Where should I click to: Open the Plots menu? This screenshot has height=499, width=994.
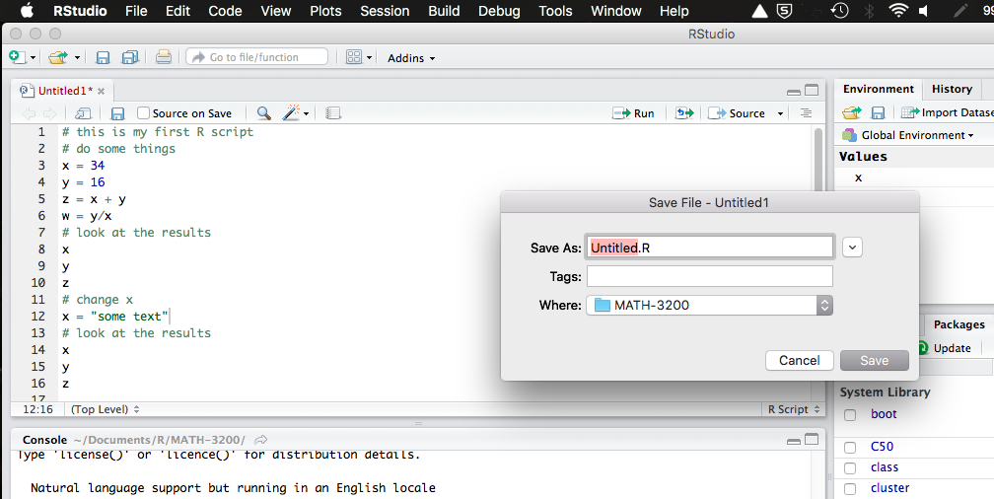(325, 11)
